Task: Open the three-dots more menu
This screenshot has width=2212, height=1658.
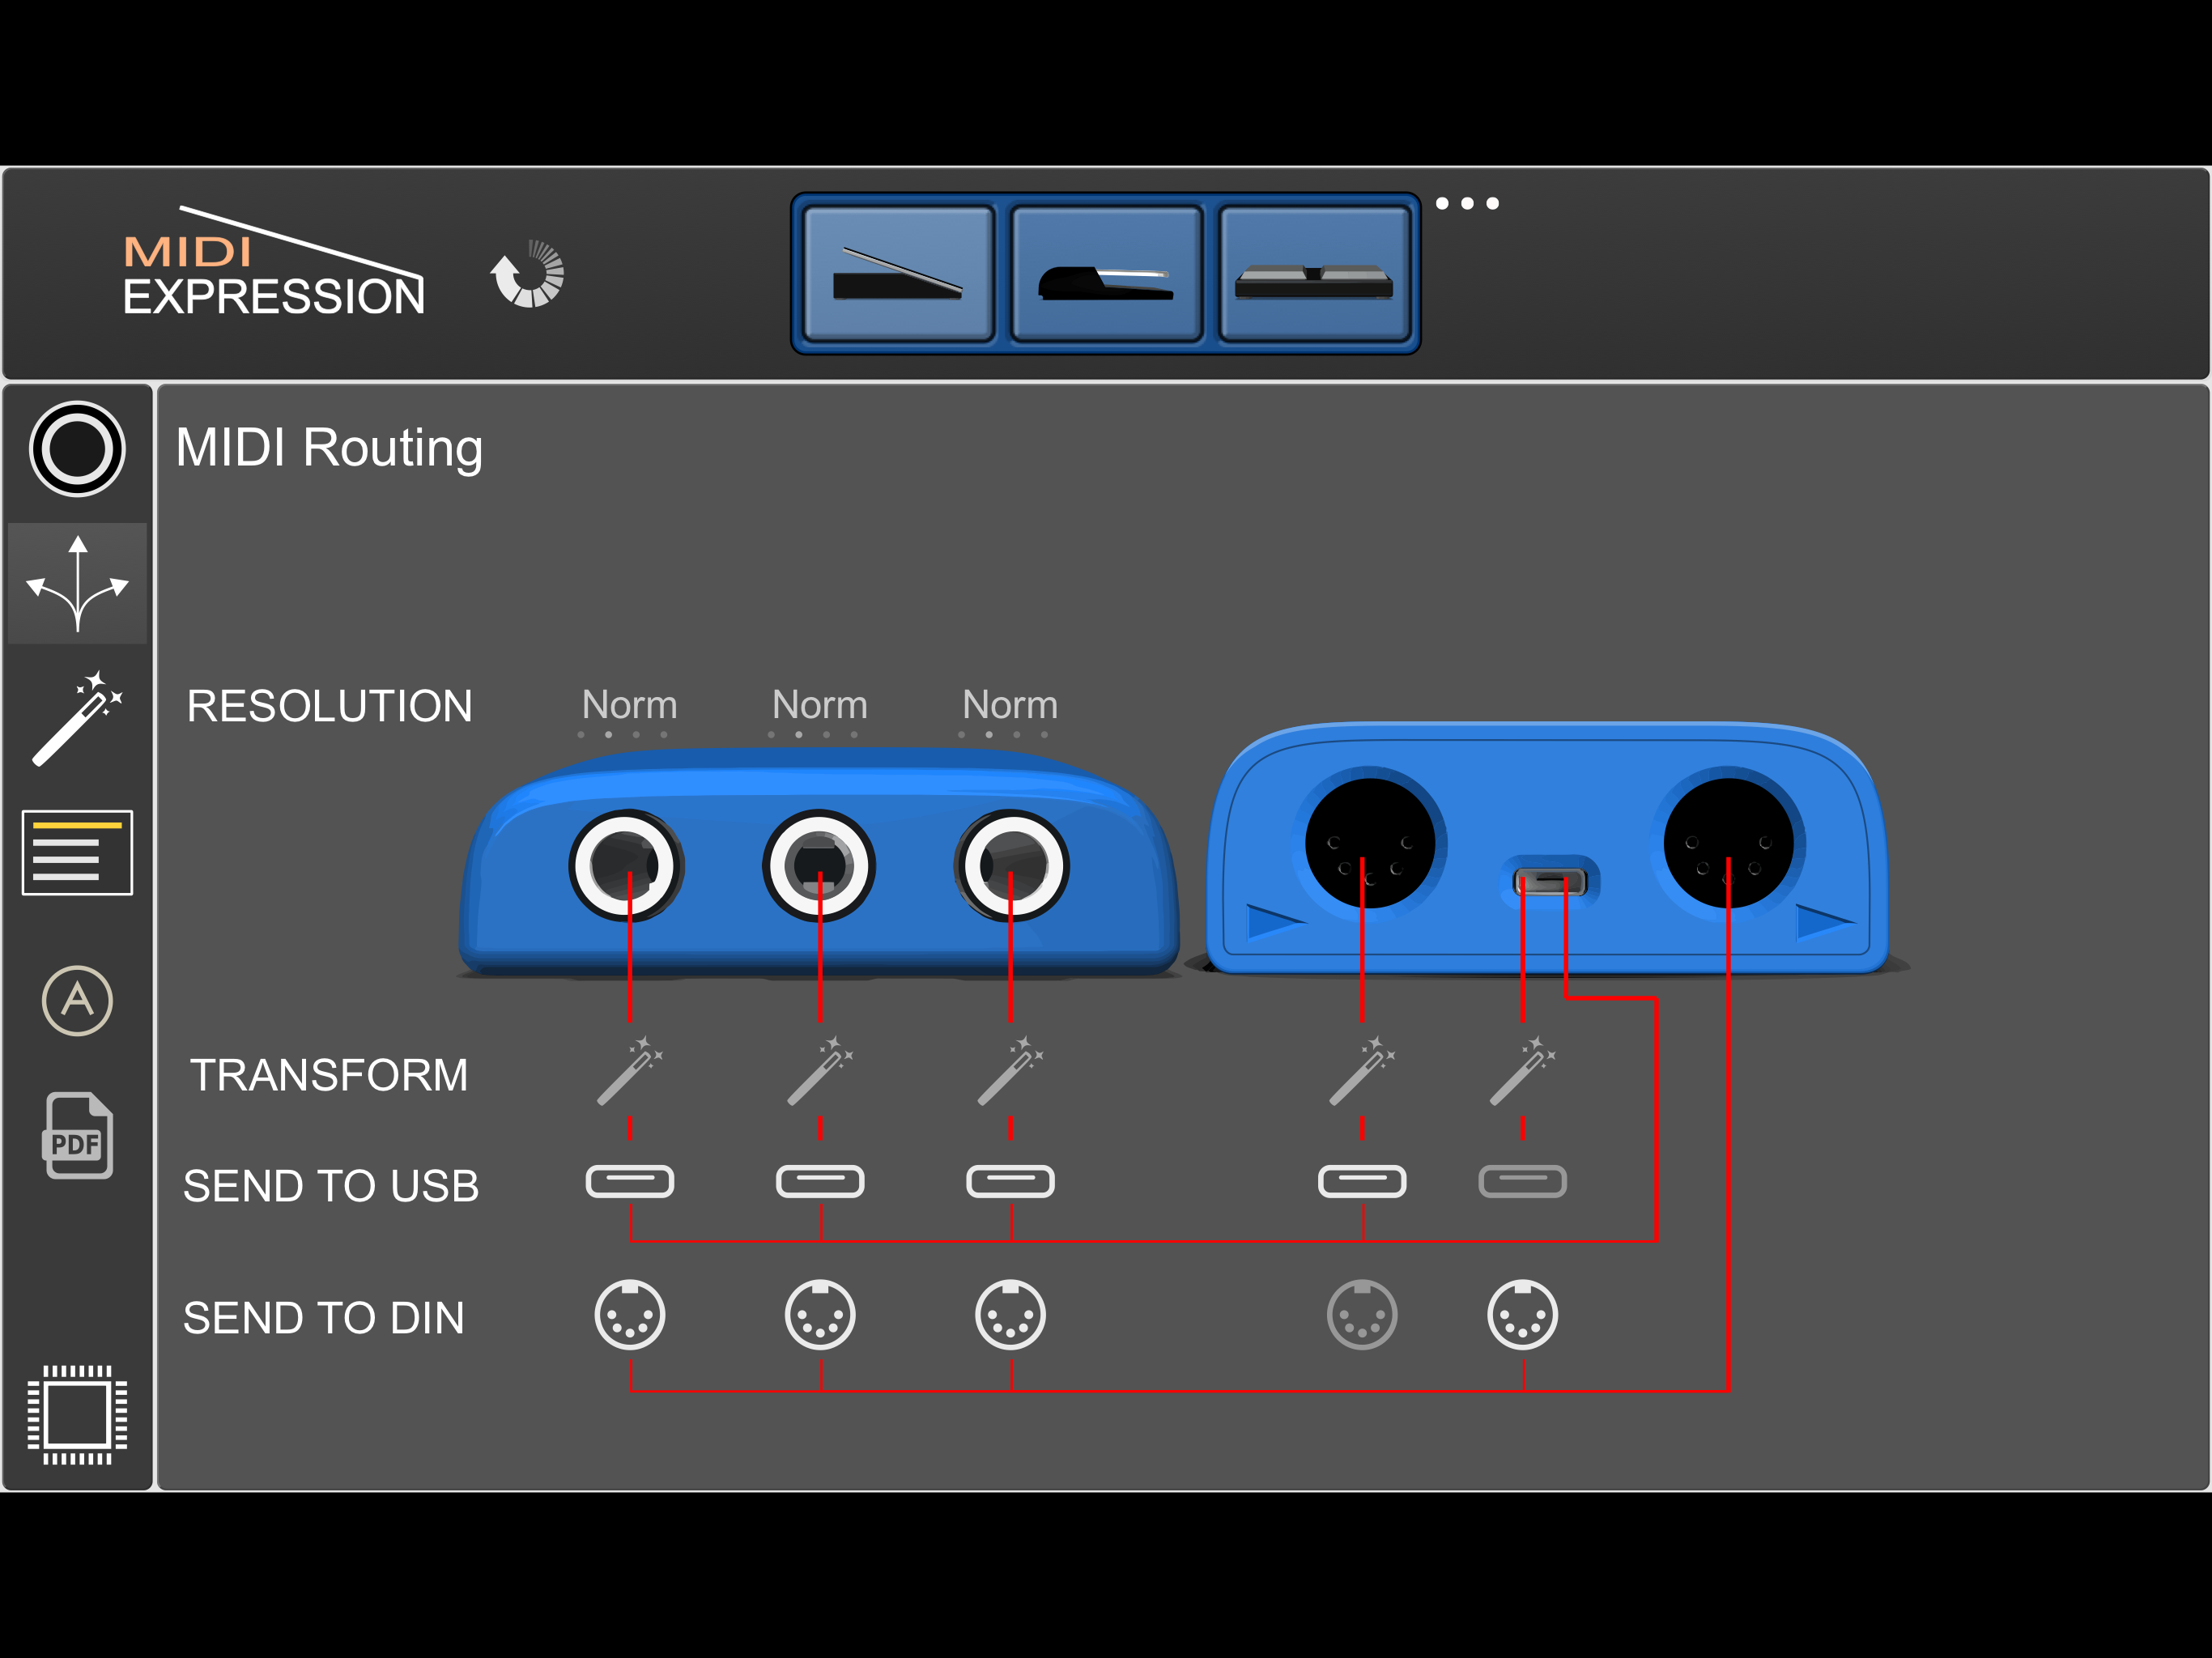Action: (x=1467, y=204)
